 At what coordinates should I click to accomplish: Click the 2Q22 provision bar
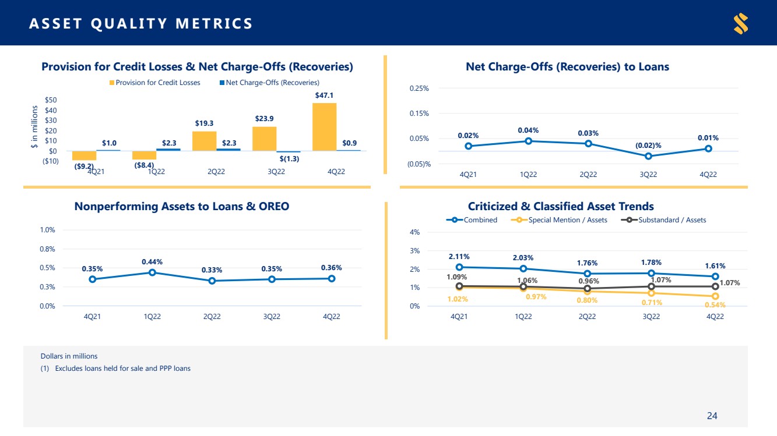(x=204, y=141)
